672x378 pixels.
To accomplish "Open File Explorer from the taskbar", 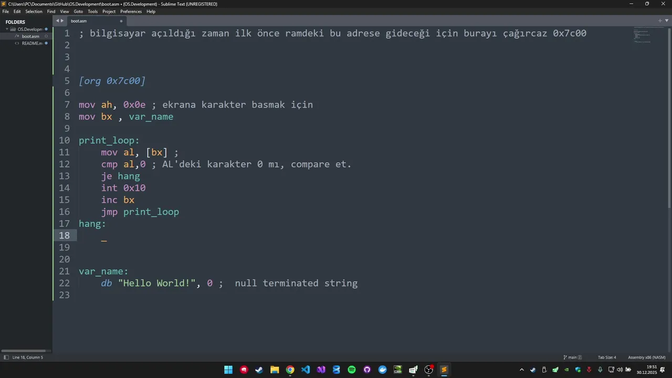I will 275,370.
